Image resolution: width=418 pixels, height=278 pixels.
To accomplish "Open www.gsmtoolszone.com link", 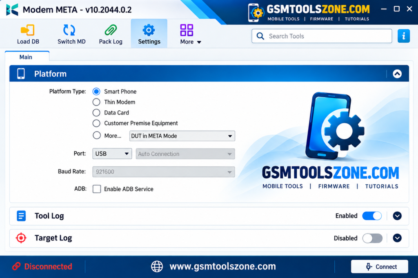I will click(x=222, y=266).
